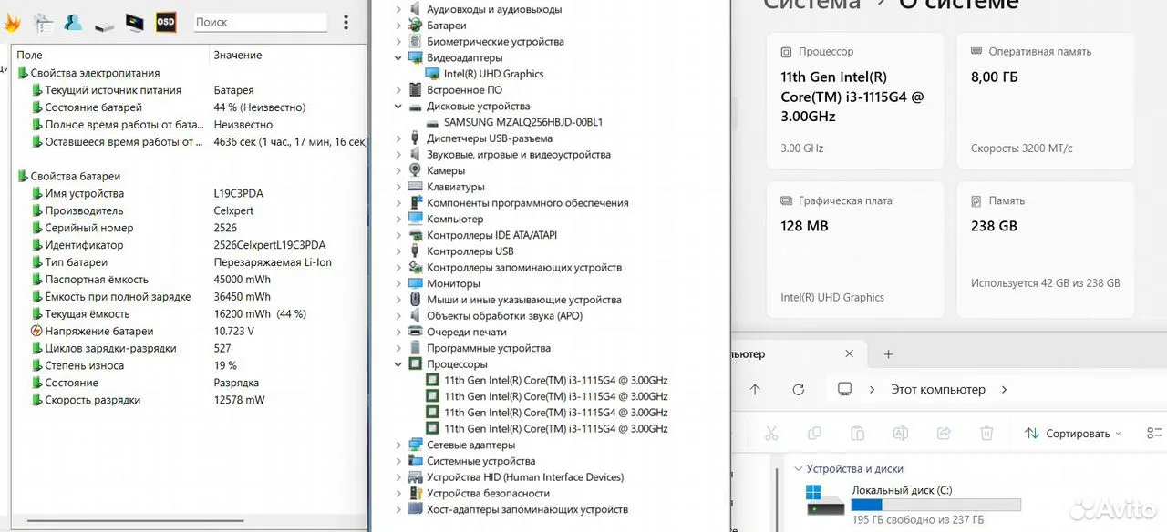The width and height of the screenshot is (1167, 532).
Task: Click the Клавиатуры keyboard icon
Action: pos(416,187)
